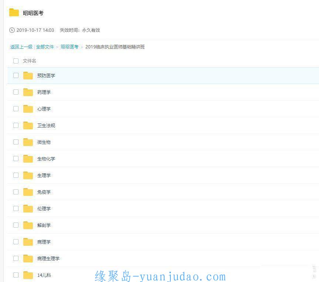Check the box for 生物化学

point(16,159)
